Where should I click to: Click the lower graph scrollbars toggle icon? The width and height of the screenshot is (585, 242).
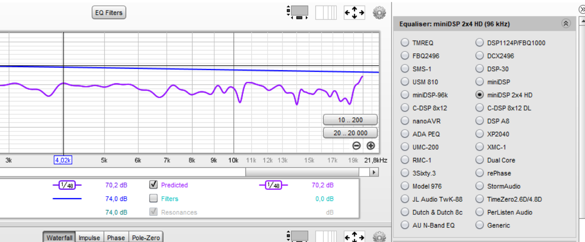pyautogui.click(x=297, y=236)
